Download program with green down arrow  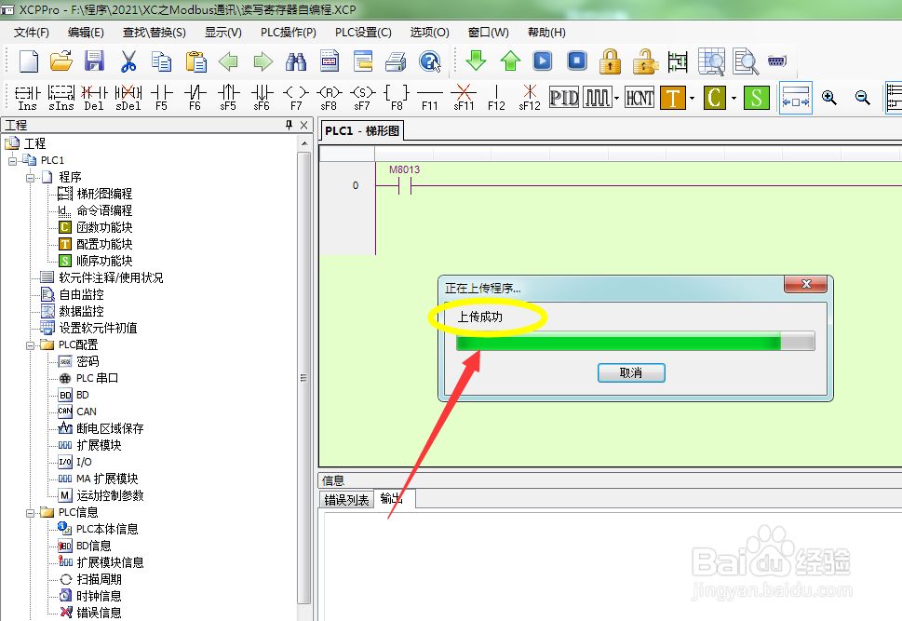(476, 61)
